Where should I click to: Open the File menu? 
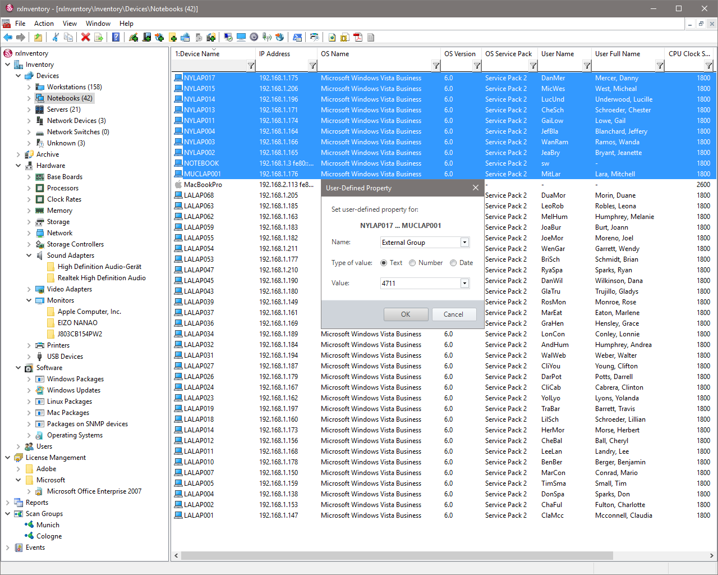[20, 24]
